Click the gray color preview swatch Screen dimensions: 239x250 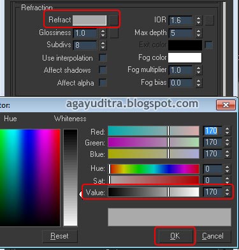pyautogui.click(x=170, y=217)
